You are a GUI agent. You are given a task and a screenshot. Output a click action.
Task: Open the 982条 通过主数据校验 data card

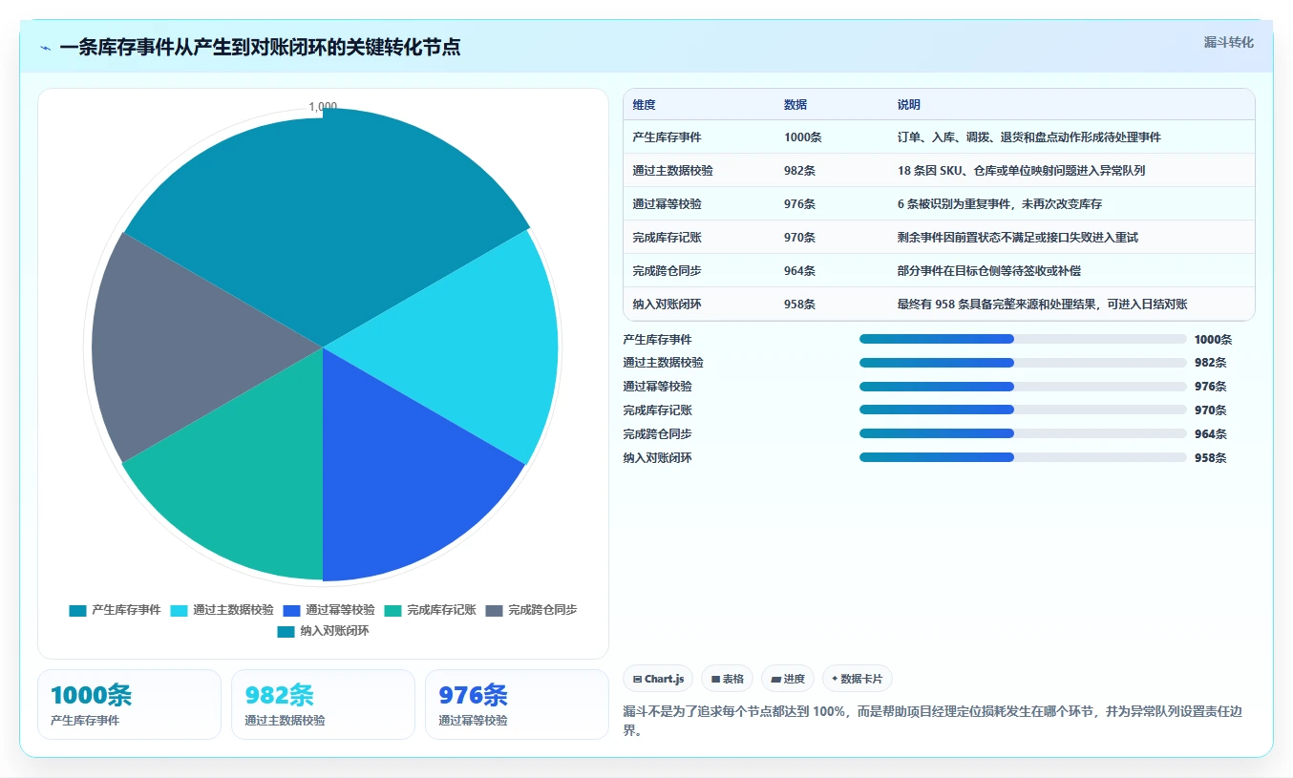click(x=323, y=704)
